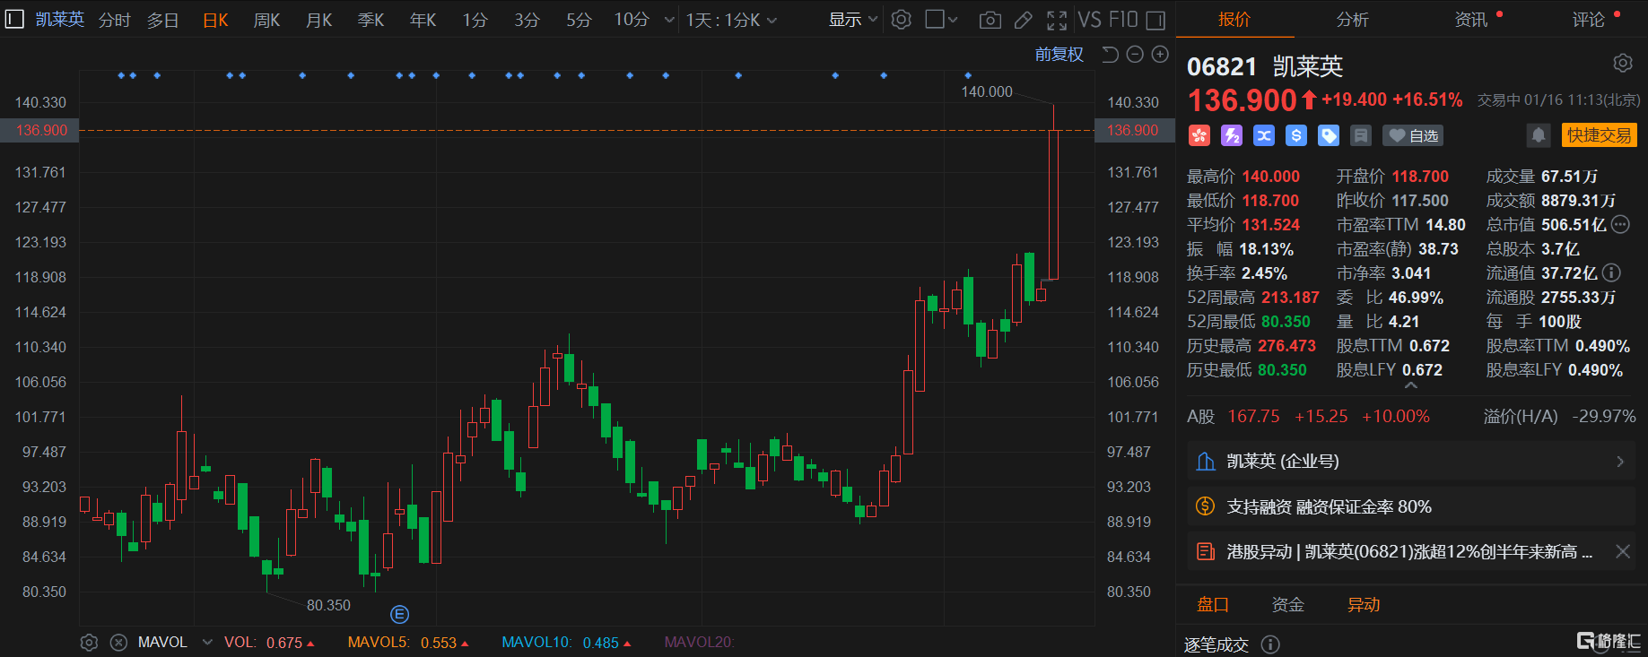Screen dimensions: 1648x657
Task: Click the blue dollar sign badge
Action: pyautogui.click(x=1296, y=135)
